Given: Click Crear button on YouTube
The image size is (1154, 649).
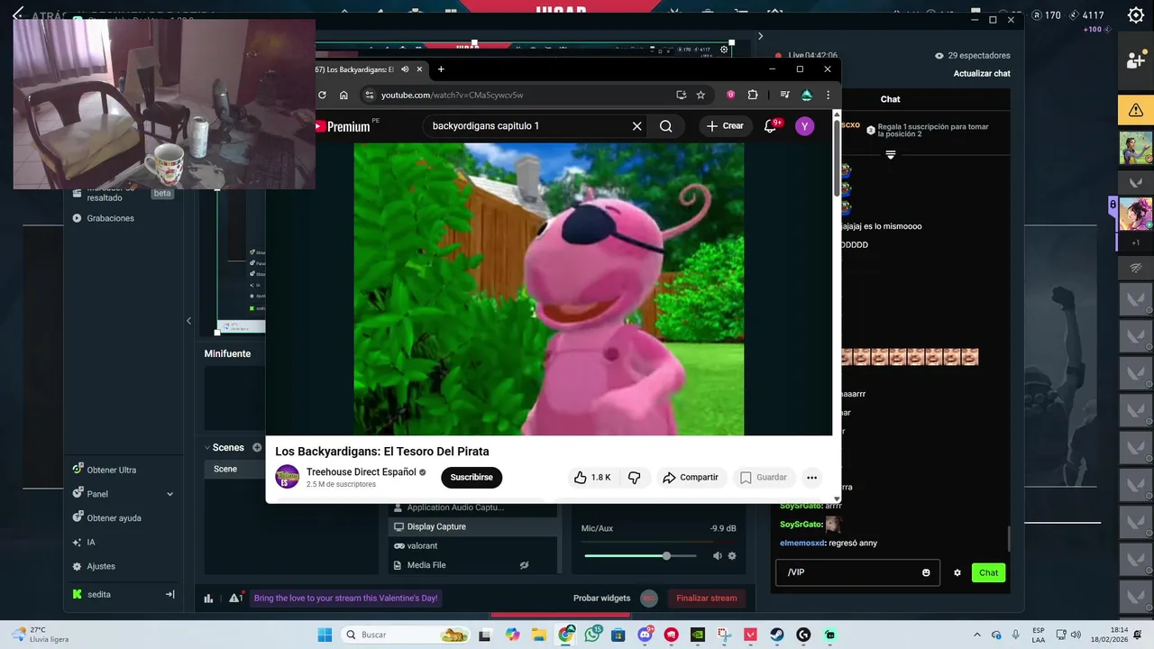Looking at the screenshot, I should (x=726, y=126).
